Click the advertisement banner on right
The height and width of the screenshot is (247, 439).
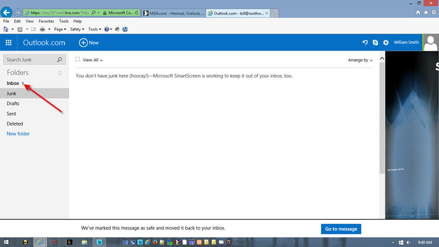click(x=412, y=134)
